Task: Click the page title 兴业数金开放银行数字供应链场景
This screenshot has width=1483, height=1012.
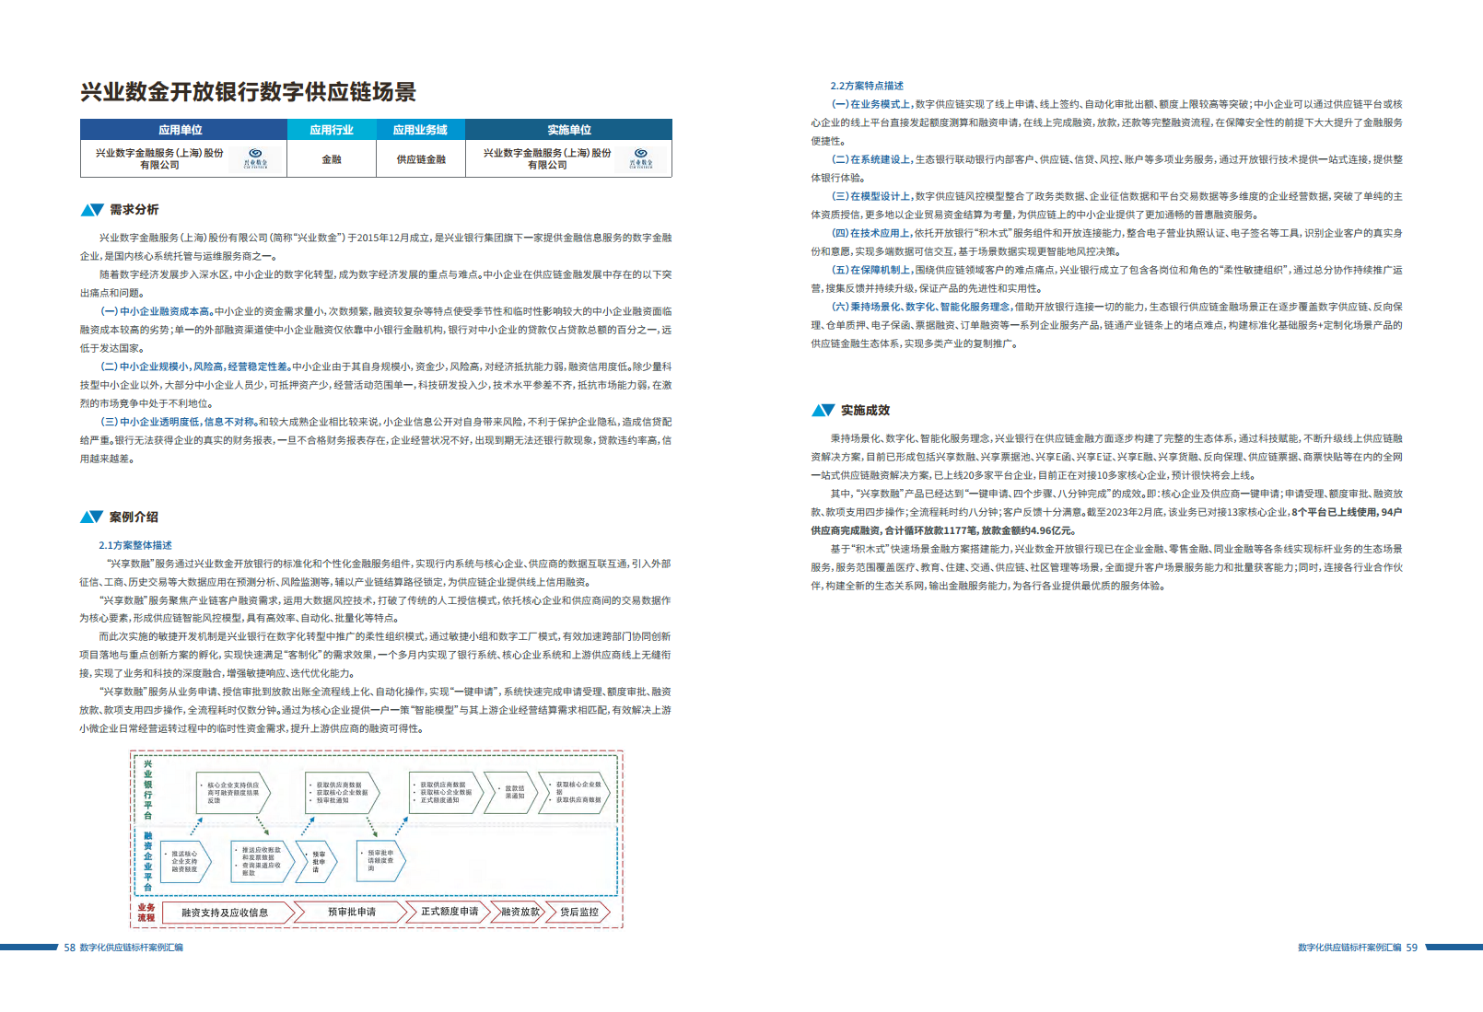Action: point(248,92)
